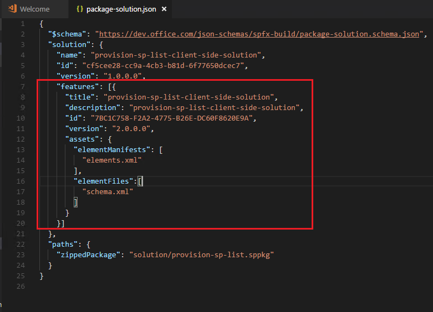The height and width of the screenshot is (312, 433).
Task: Click the "zippedPackage" key
Action: pos(88,254)
